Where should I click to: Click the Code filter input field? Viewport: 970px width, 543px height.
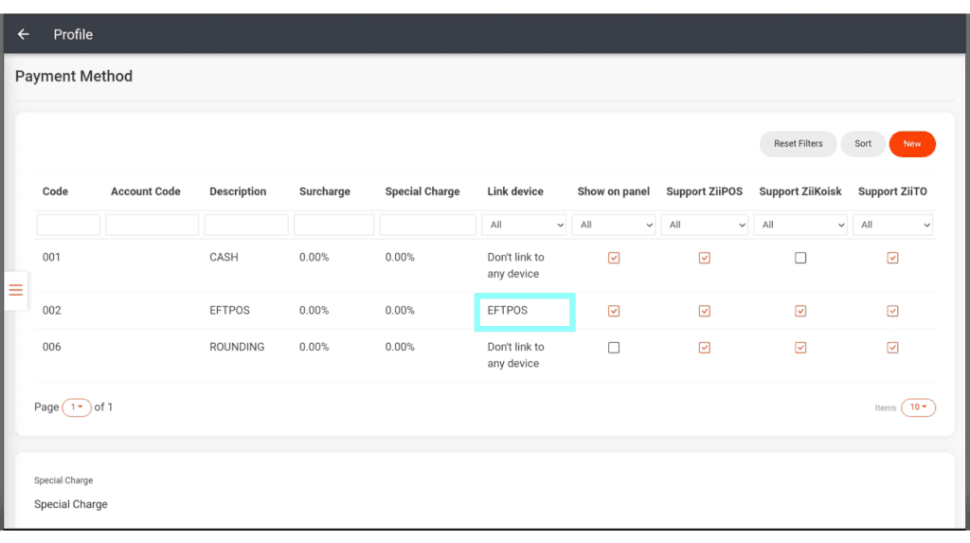[x=68, y=225]
